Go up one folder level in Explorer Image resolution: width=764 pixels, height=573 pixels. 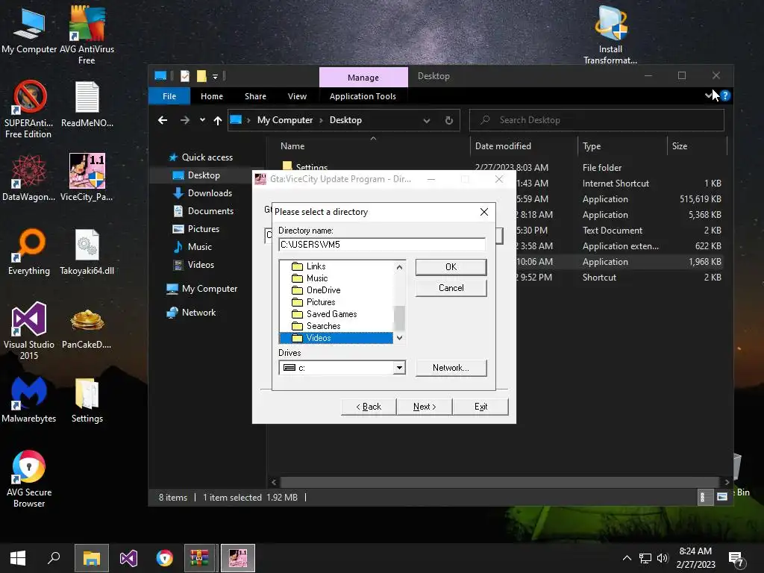[218, 120]
